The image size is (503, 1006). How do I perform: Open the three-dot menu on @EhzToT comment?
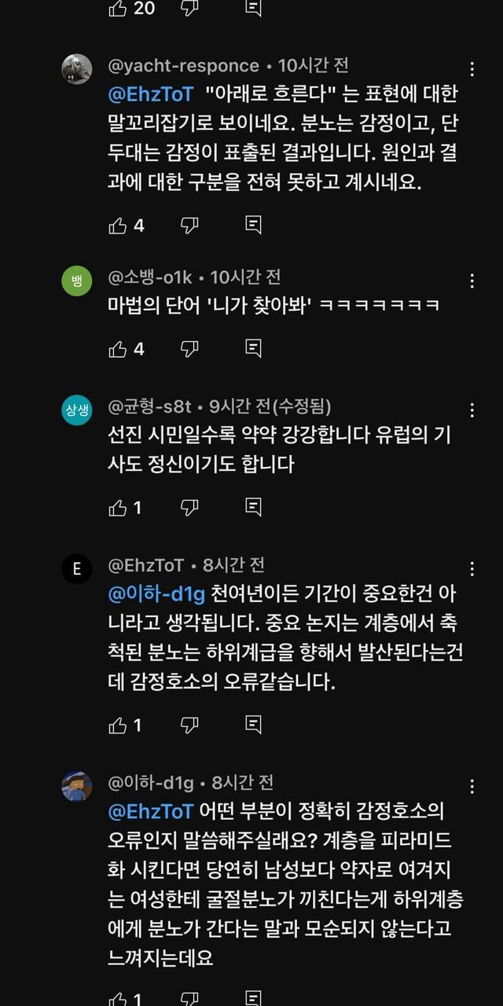[472, 569]
